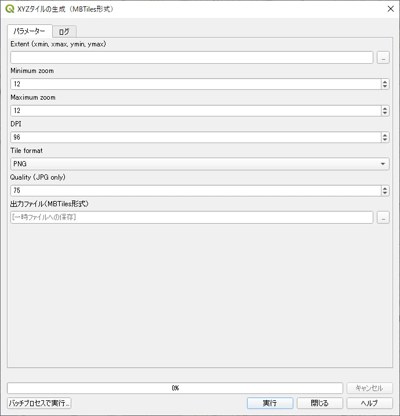Click the キャンセル button
Screen dimensions: 400x416
point(369,388)
